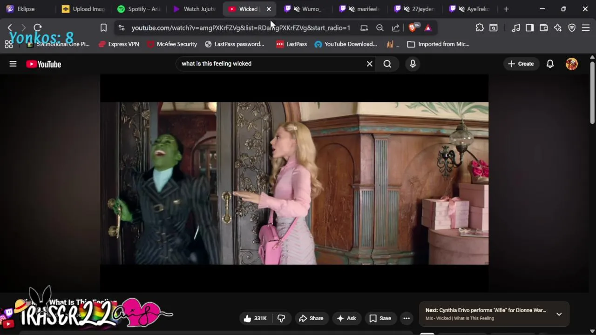Close the Wicked YouTube tab
This screenshot has height=335, width=596.
(269, 9)
